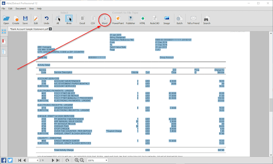Click Tell a Friend icon

[x=193, y=20]
